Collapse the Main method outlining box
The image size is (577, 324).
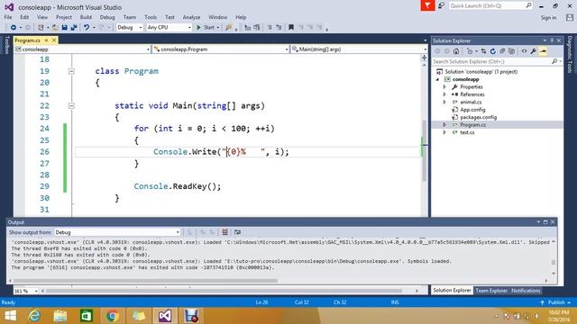point(71,106)
